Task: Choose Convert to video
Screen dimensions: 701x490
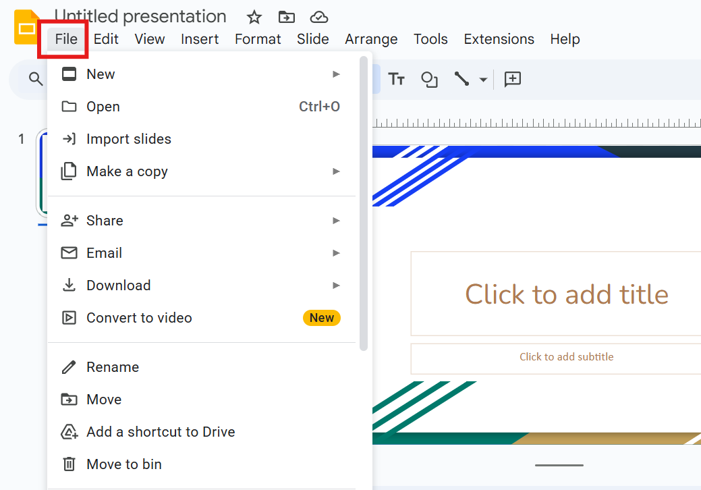Action: (x=202, y=318)
